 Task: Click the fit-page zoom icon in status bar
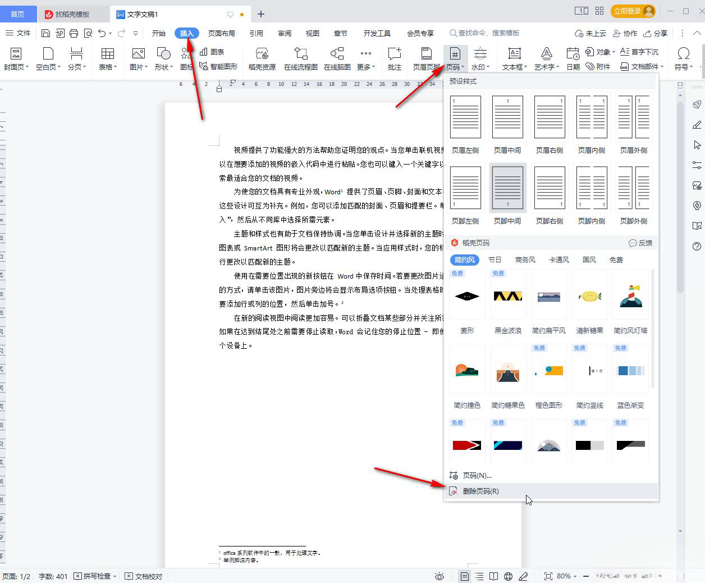pos(548,576)
